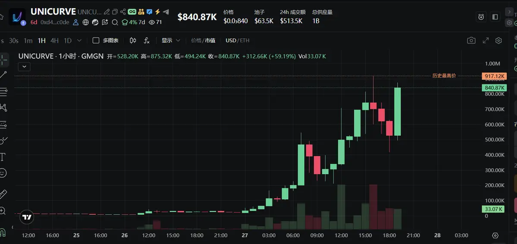
Task: Click the small gear icon under the chevron arrow
Action: [x=509, y=23]
